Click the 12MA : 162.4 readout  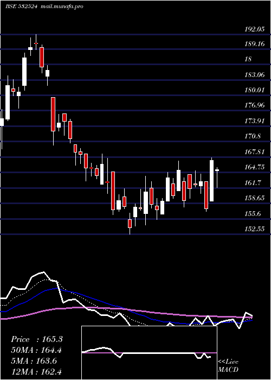[36, 372]
